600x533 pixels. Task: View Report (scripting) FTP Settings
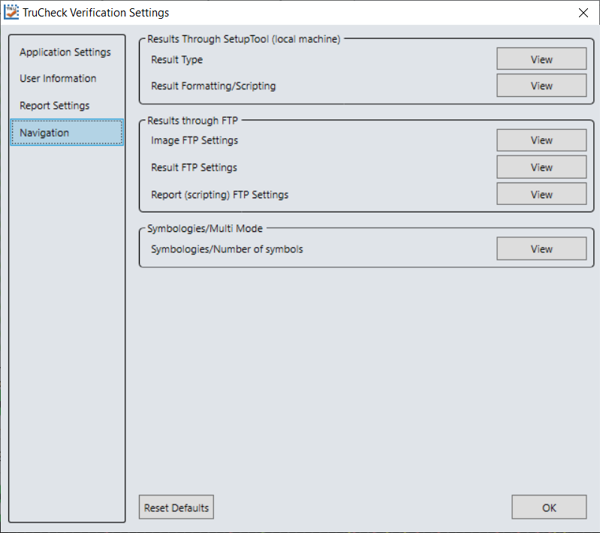pos(541,194)
